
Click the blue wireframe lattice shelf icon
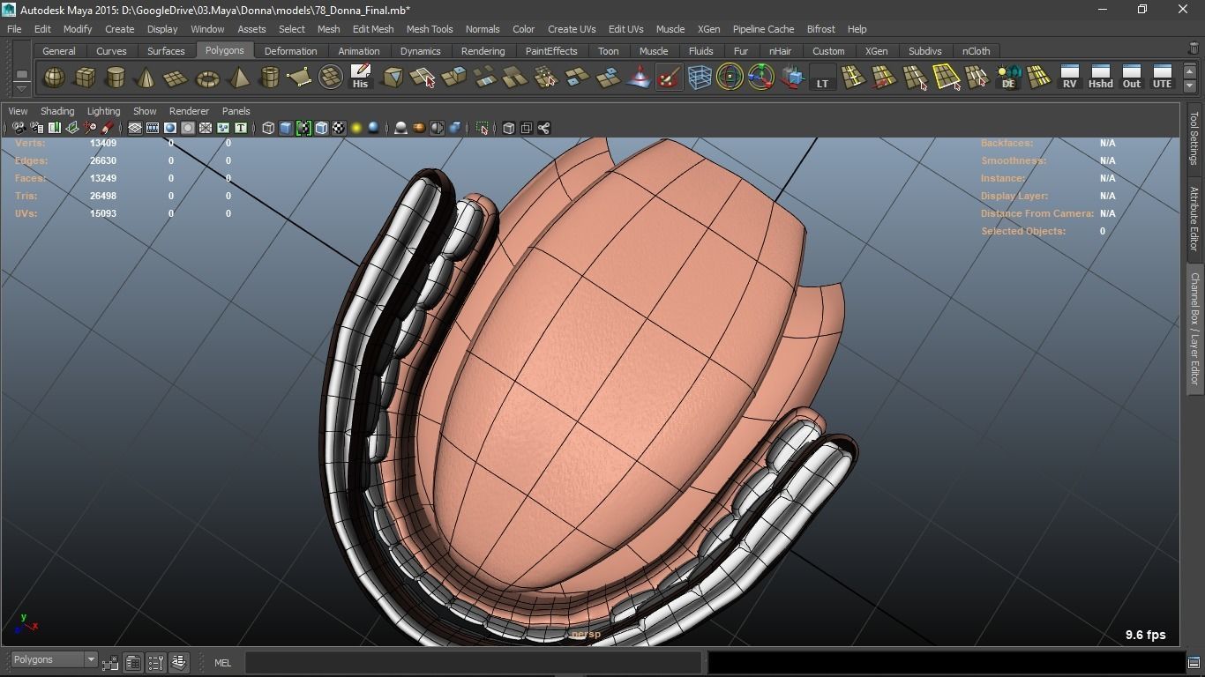click(700, 78)
